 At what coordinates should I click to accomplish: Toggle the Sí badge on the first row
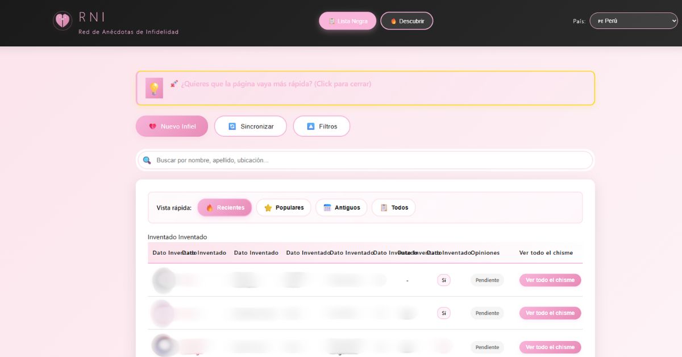coord(443,280)
